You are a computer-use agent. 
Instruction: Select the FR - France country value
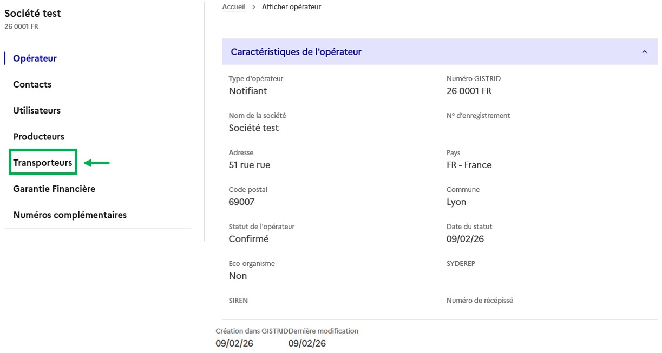(469, 165)
